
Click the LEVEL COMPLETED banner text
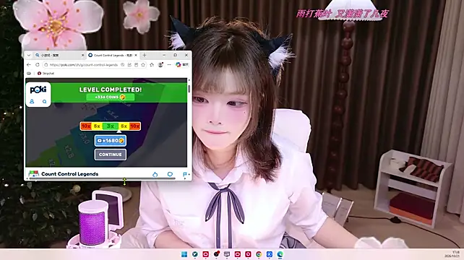[111, 90]
